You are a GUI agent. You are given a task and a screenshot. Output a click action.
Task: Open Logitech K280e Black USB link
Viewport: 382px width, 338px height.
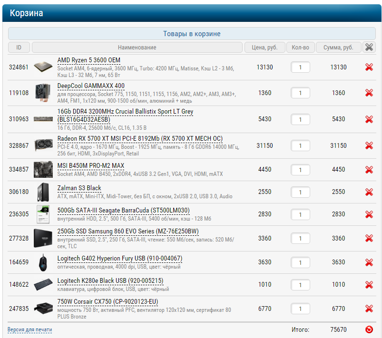pos(110,281)
